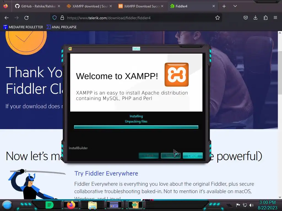Switch to Firefox from the taskbar
Viewport: 282px width, 211px height.
coord(71,205)
